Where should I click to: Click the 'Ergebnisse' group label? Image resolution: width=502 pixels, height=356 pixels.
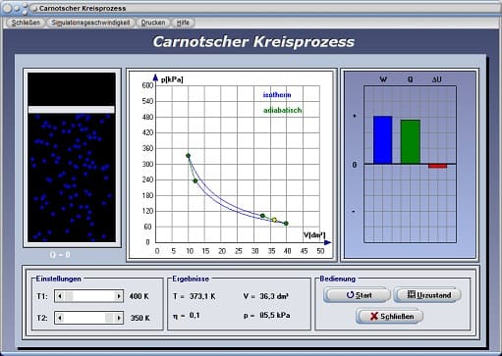click(x=191, y=279)
